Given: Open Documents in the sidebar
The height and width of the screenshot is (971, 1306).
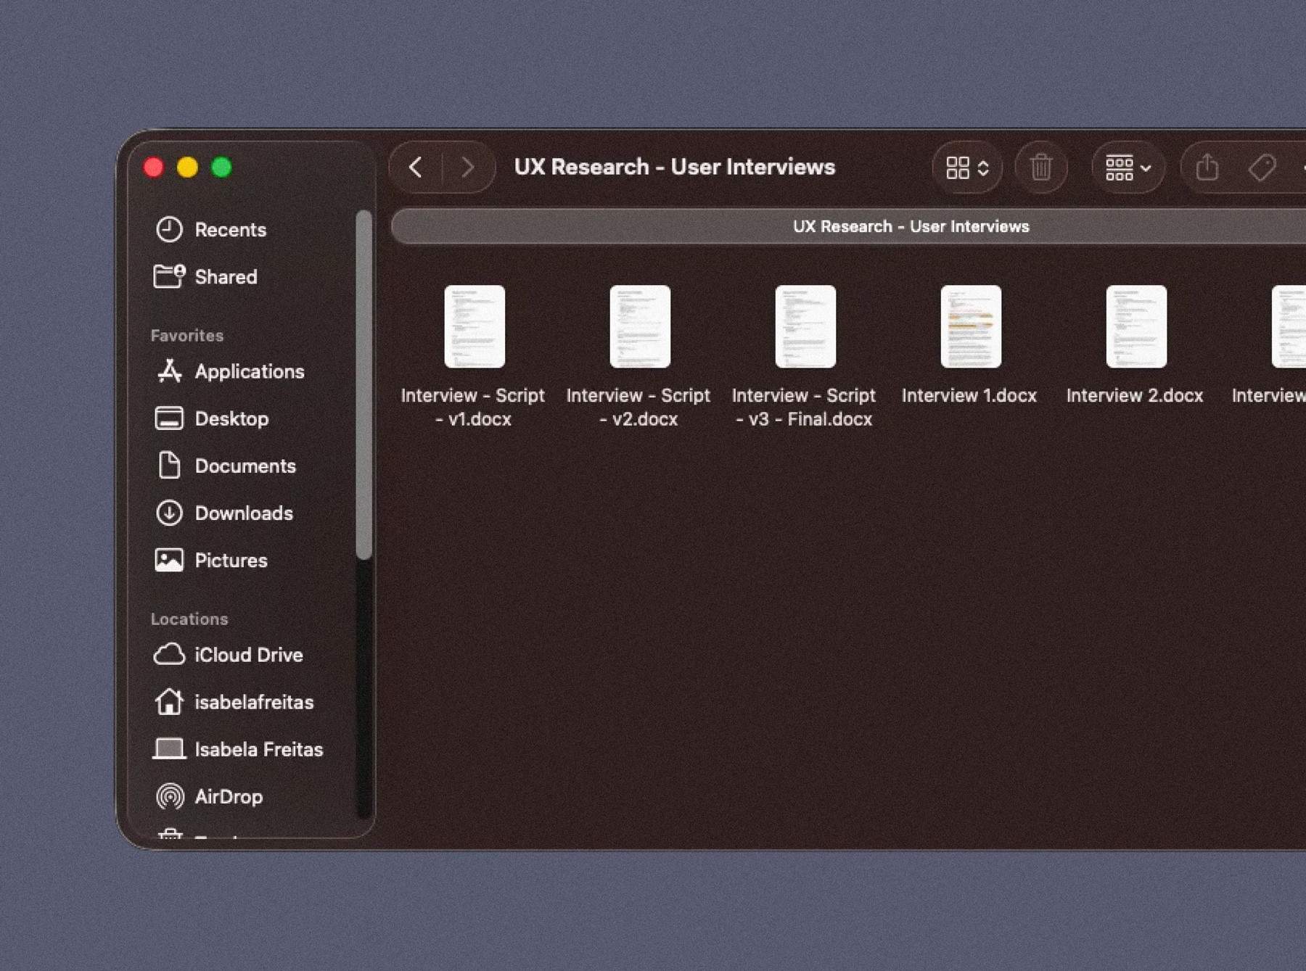Looking at the screenshot, I should [247, 466].
